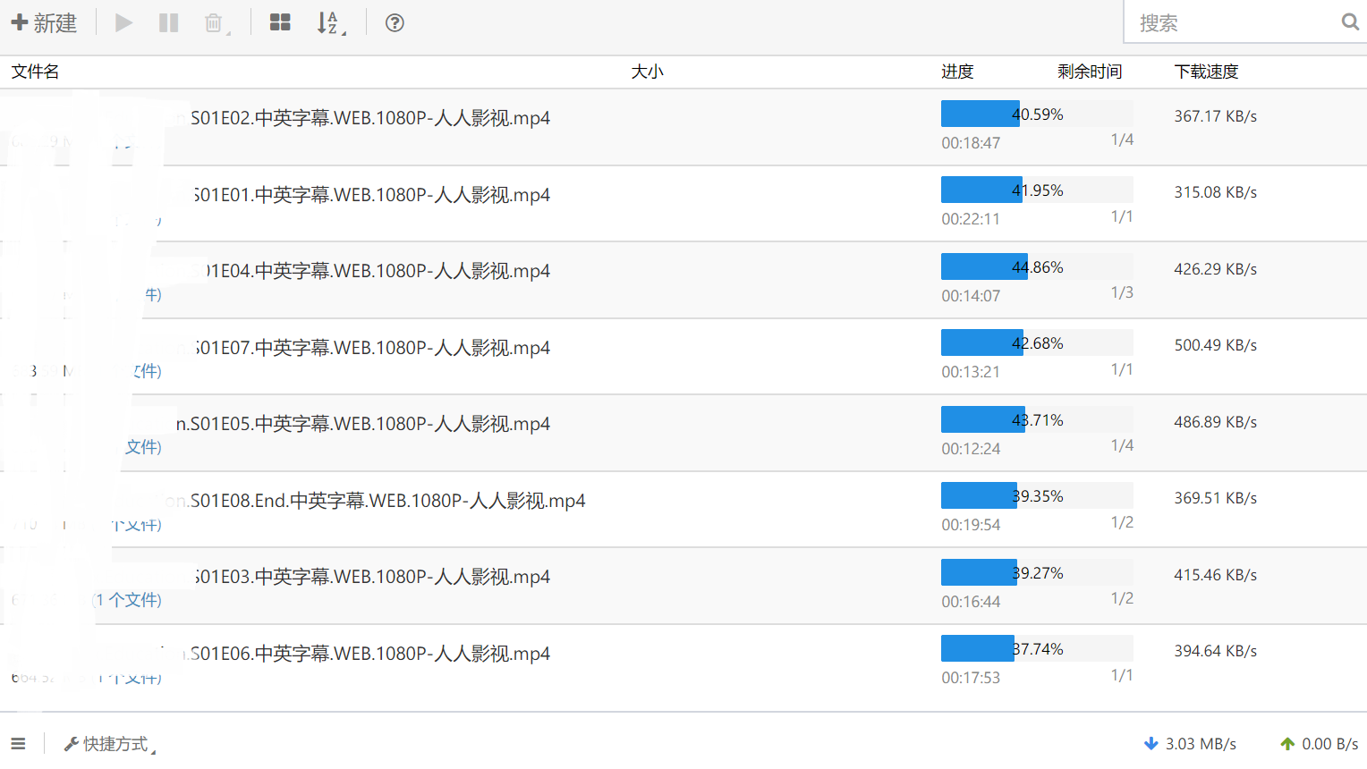Click the 369.51 KB/s speed value
The image size is (1367, 769).
(x=1216, y=498)
